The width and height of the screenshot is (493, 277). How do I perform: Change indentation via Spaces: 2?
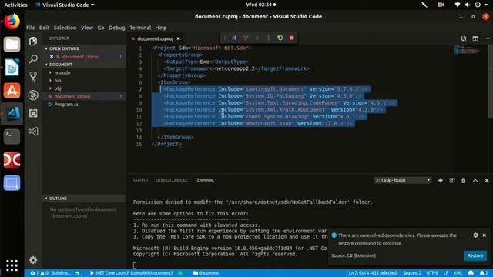coord(412,273)
